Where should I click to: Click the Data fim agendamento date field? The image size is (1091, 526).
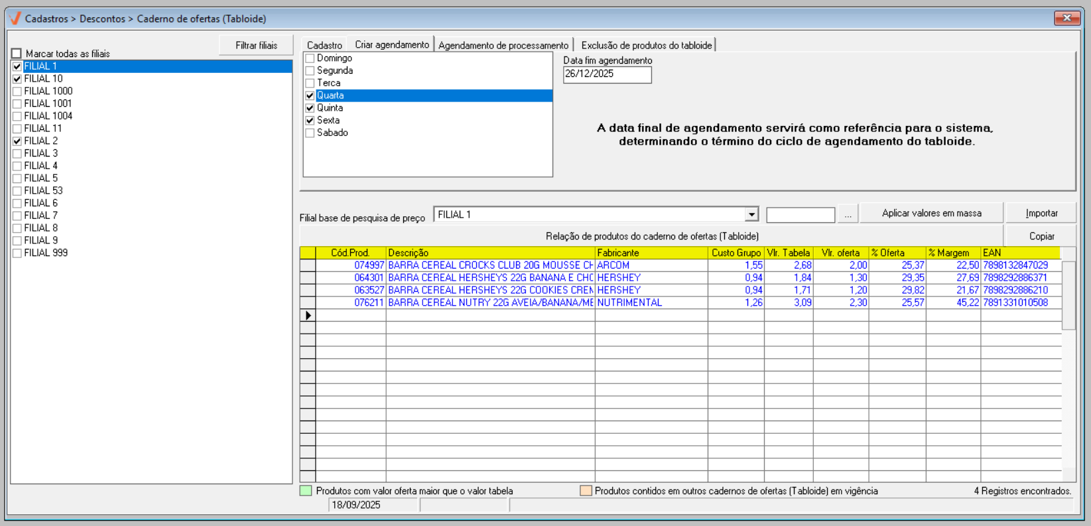click(x=607, y=74)
